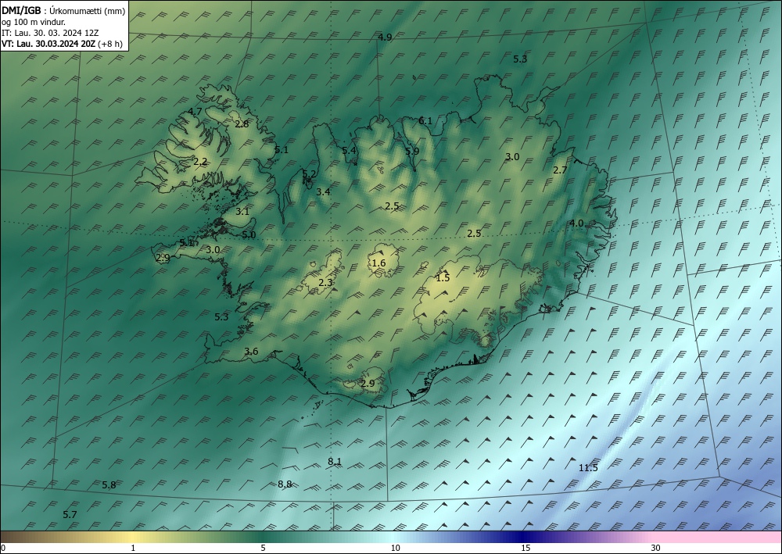782x554 pixels.
Task: Click the 2.3 value on Langjökull glacier
Action: (x=325, y=283)
